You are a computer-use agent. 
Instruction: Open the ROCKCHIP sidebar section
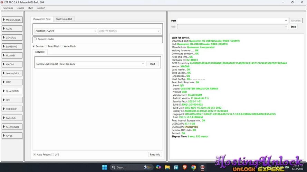[x=12, y=109]
